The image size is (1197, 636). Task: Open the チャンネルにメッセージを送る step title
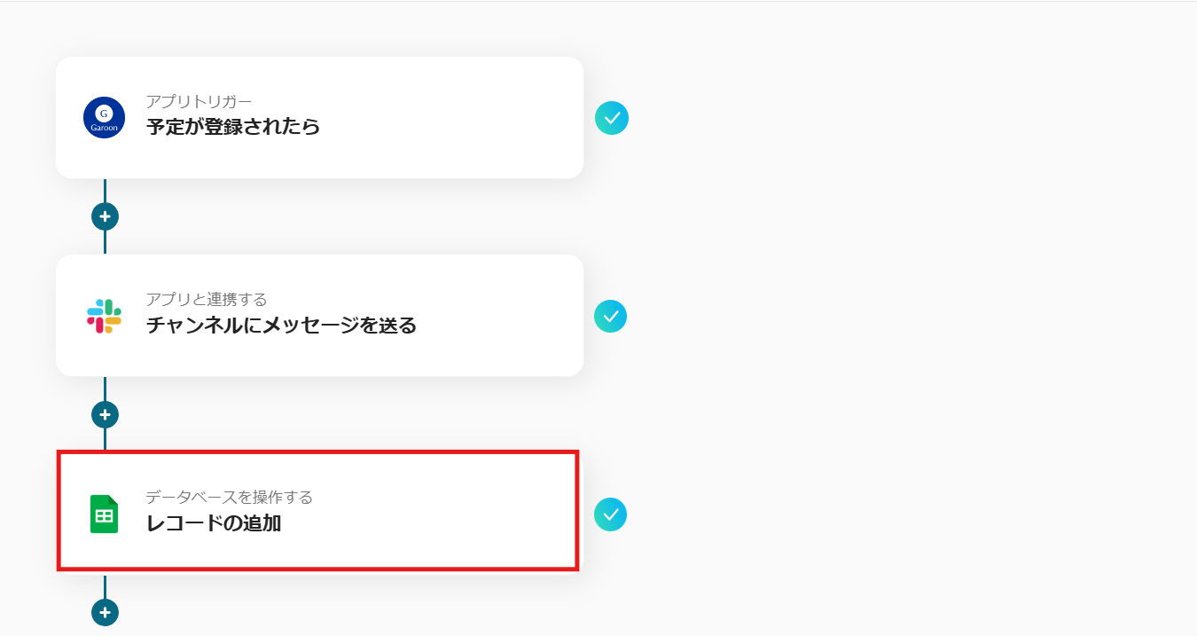280,326
